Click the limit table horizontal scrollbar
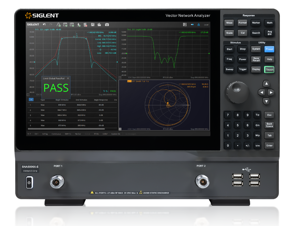Screen dimensions: 292x226 tap(65, 129)
